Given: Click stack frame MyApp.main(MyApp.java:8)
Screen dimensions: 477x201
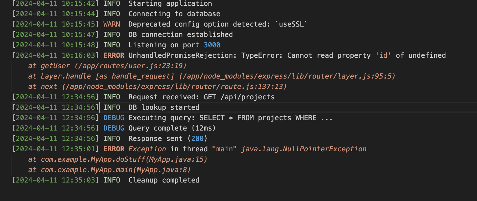Looking at the screenshot, I should (x=109, y=170).
